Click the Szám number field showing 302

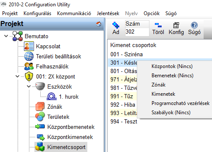pos(137,32)
